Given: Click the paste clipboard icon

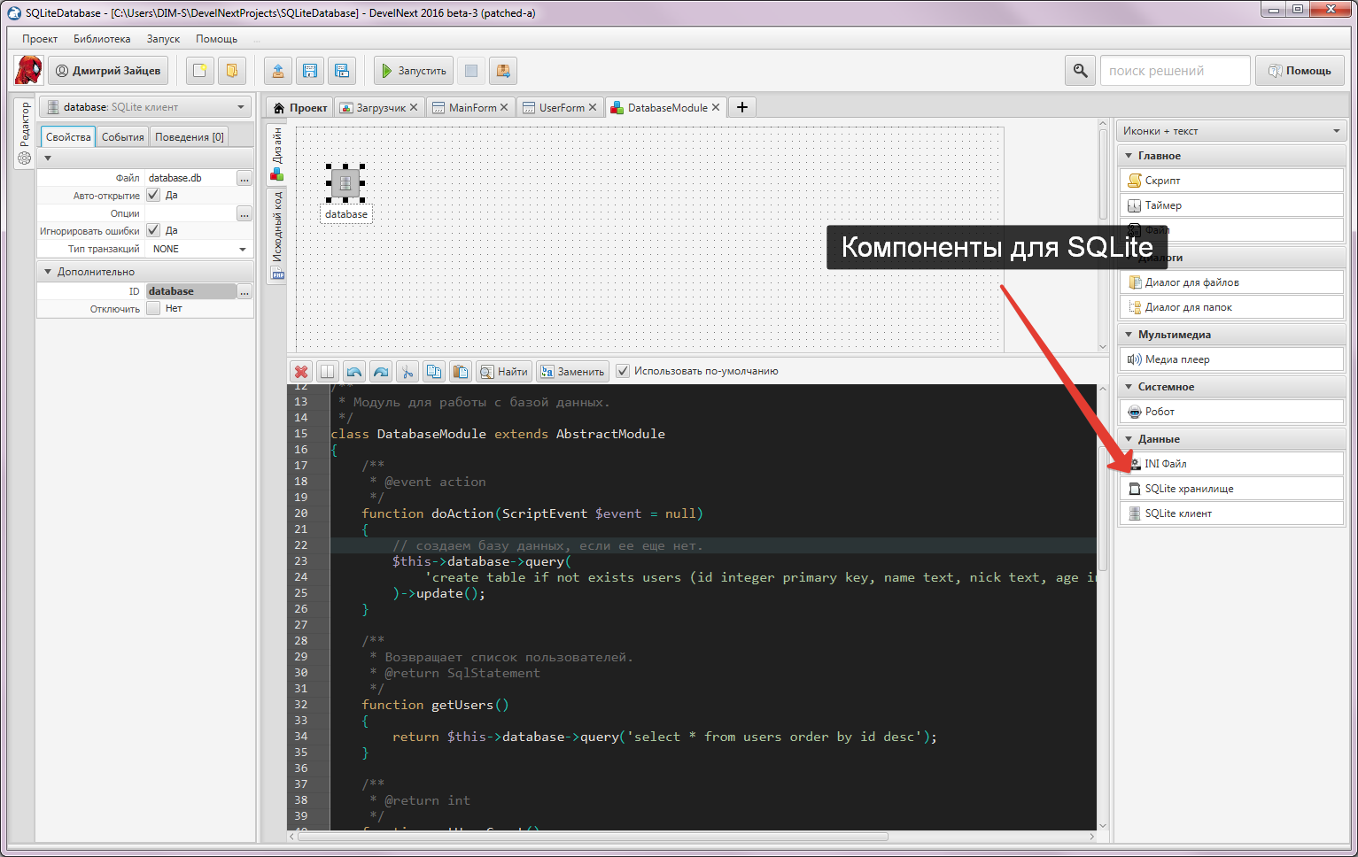Looking at the screenshot, I should pyautogui.click(x=460, y=372).
